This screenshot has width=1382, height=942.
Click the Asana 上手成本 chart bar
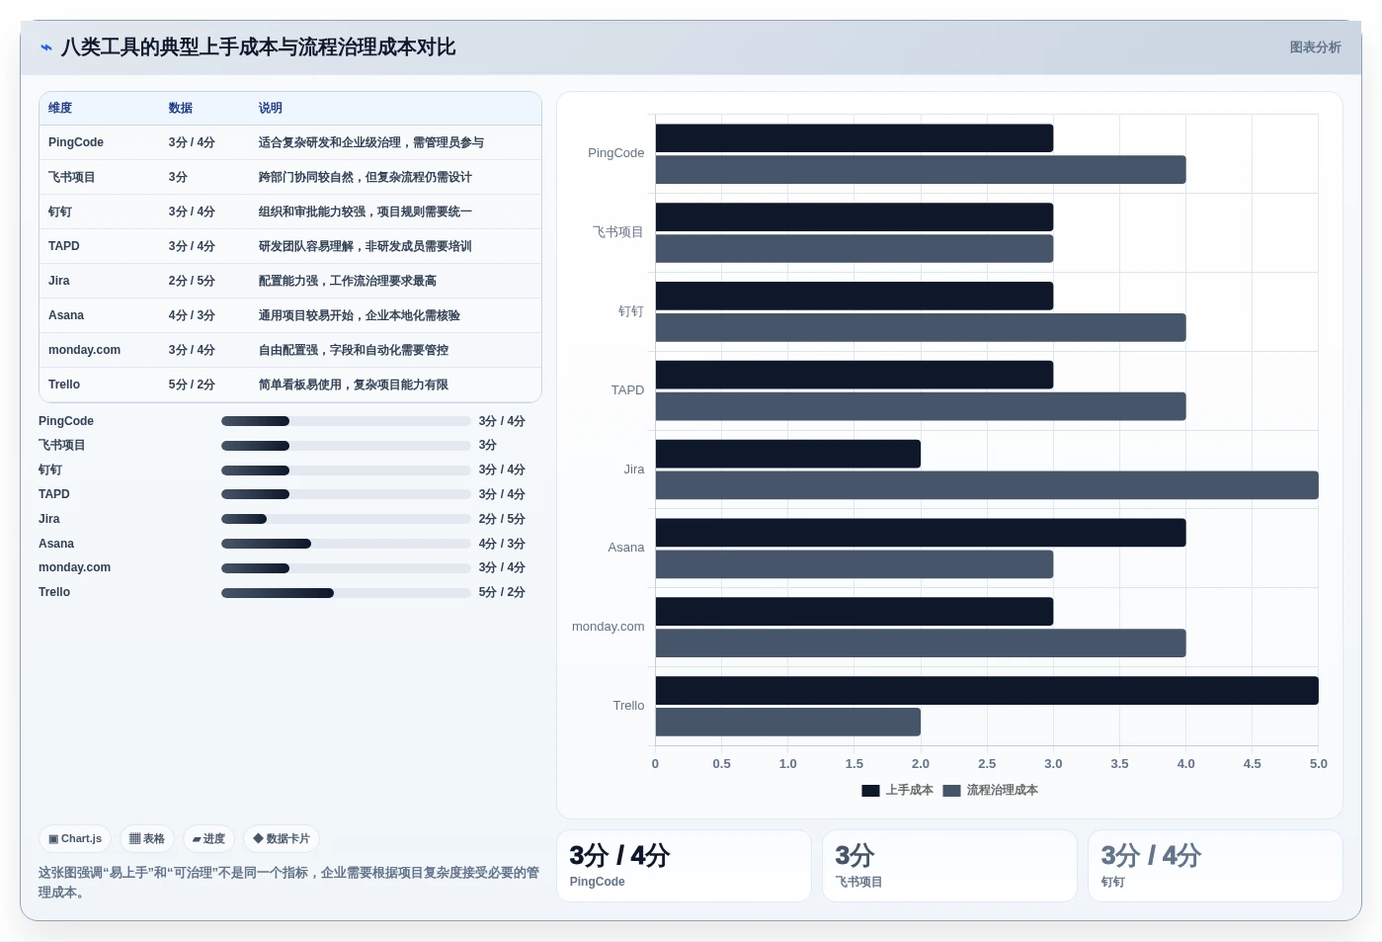pos(921,533)
